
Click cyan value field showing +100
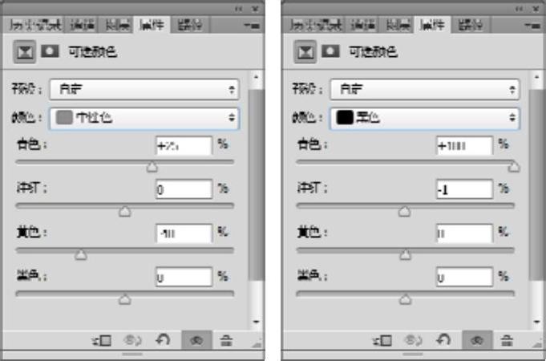[x=464, y=146]
